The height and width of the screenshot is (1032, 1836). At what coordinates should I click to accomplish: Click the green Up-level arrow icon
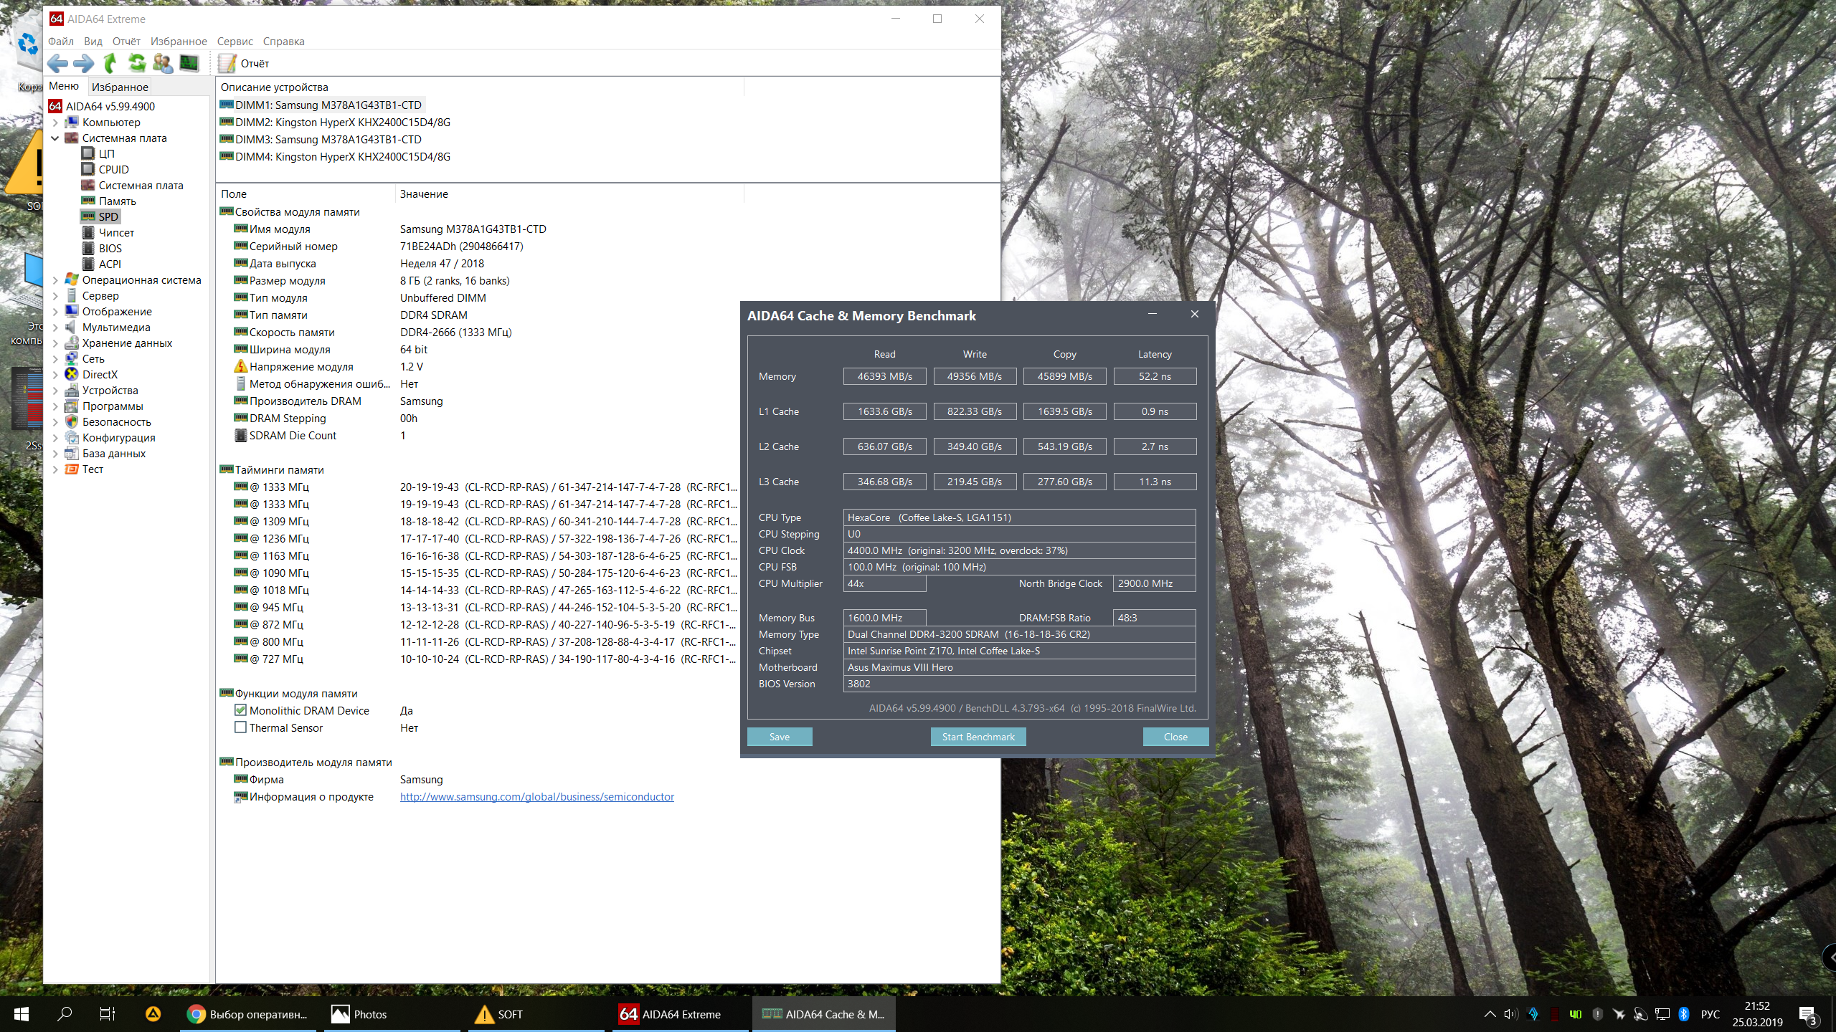click(x=110, y=64)
